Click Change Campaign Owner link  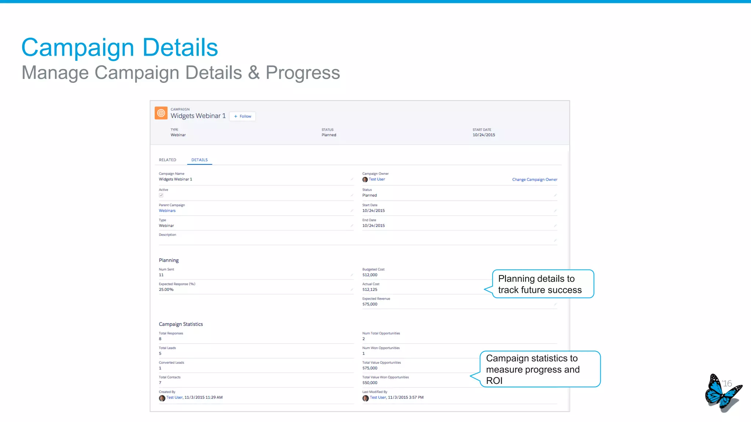(535, 179)
